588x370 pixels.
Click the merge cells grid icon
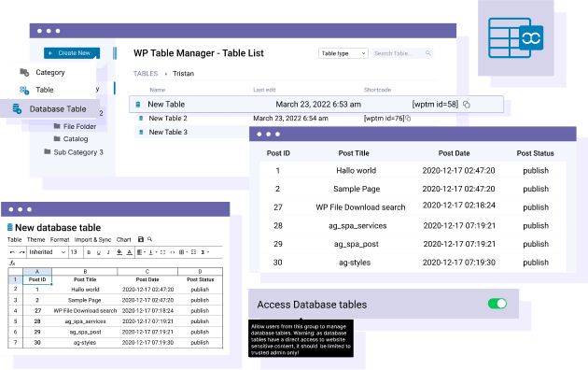[x=193, y=252]
